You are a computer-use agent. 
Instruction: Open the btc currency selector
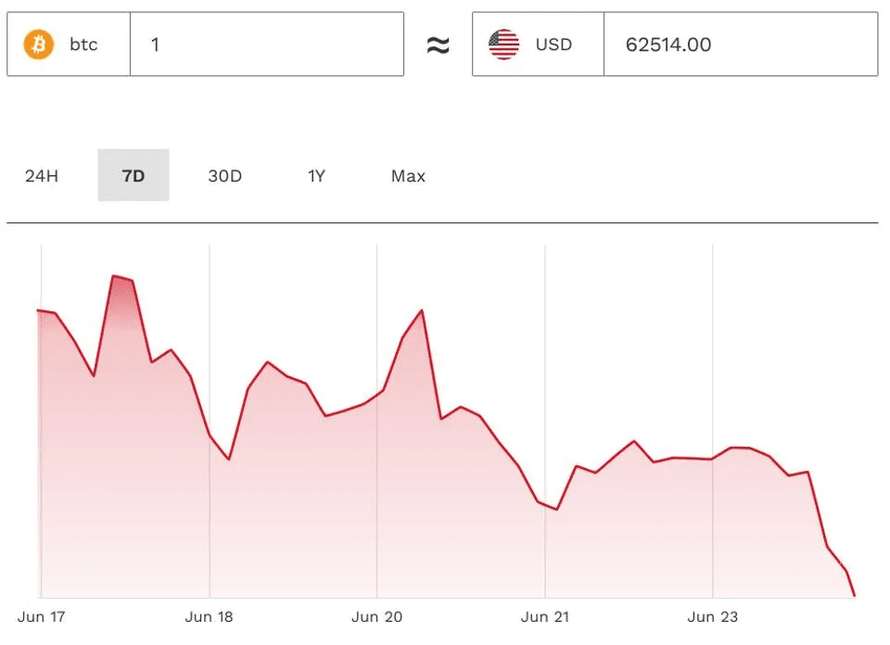tap(69, 44)
